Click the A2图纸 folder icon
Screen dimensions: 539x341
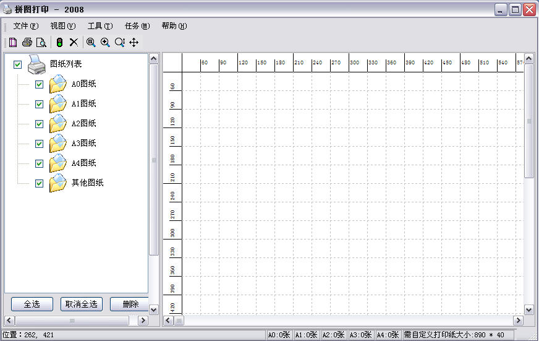point(57,124)
